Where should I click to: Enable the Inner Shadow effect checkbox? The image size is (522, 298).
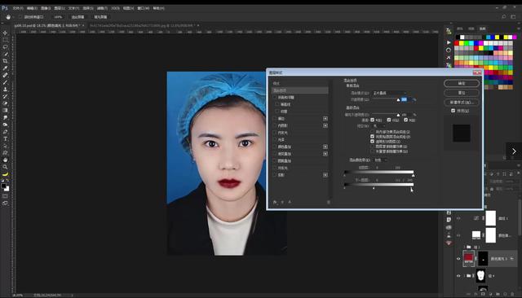275,125
